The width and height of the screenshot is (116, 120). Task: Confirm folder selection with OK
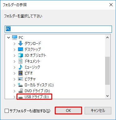pos(68,111)
